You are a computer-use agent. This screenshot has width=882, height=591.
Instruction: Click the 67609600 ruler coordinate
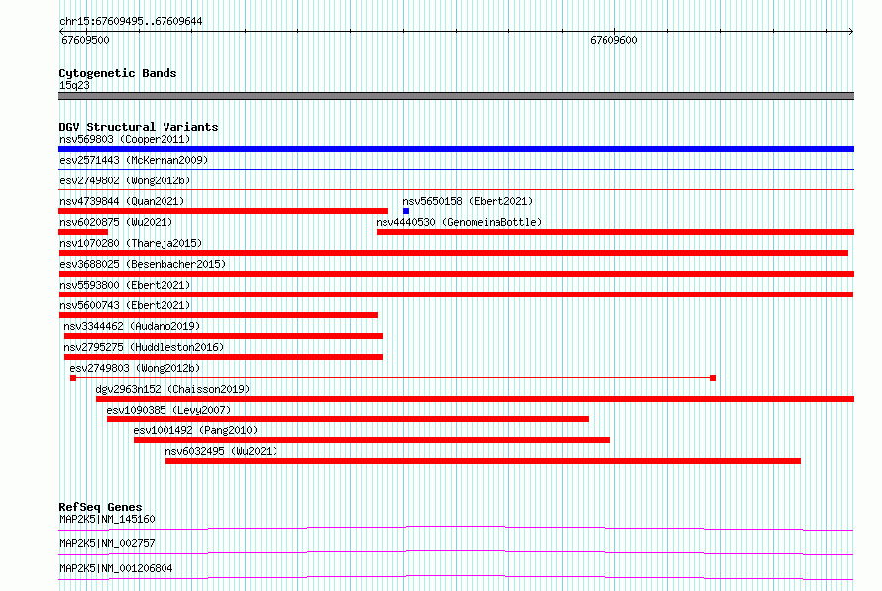point(613,40)
